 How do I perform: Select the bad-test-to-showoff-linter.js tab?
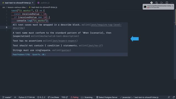(x=18, y=3)
